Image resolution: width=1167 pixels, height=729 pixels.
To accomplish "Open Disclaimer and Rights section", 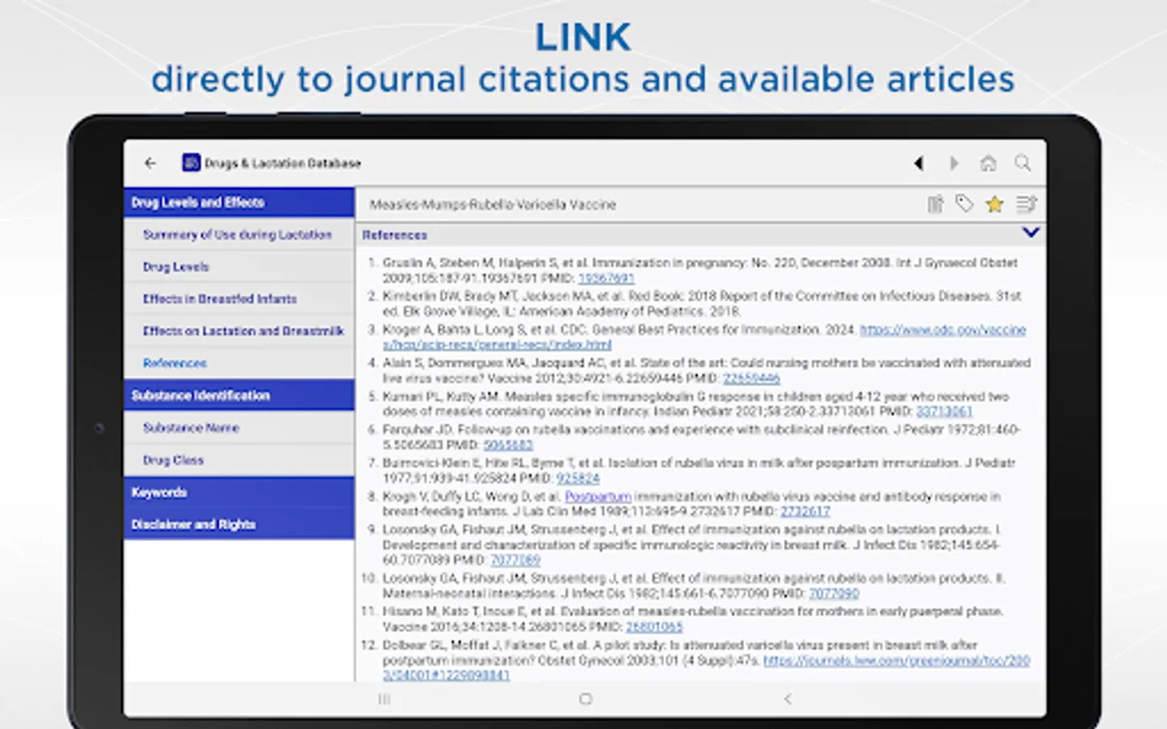I will click(x=239, y=524).
